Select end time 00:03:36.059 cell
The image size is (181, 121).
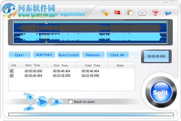click(62, 75)
